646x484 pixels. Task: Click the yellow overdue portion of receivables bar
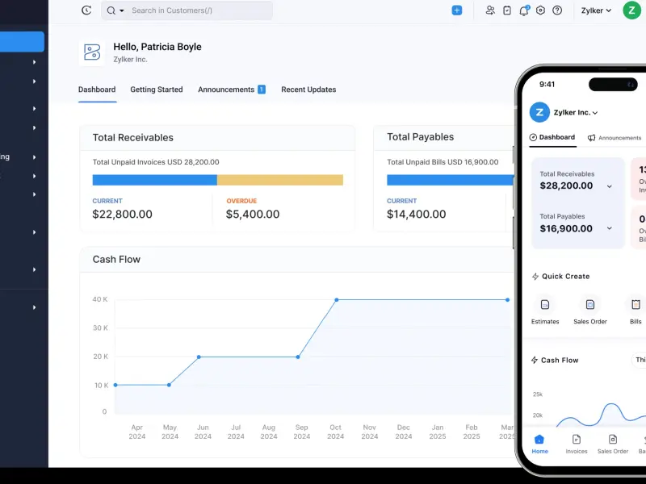pyautogui.click(x=279, y=180)
